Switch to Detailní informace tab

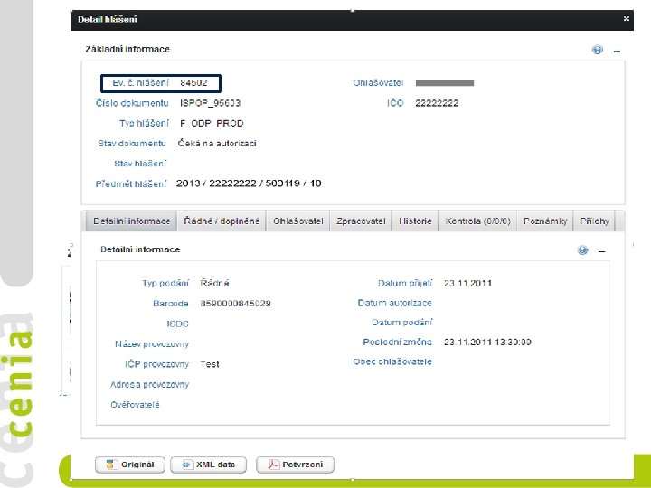[x=132, y=221]
